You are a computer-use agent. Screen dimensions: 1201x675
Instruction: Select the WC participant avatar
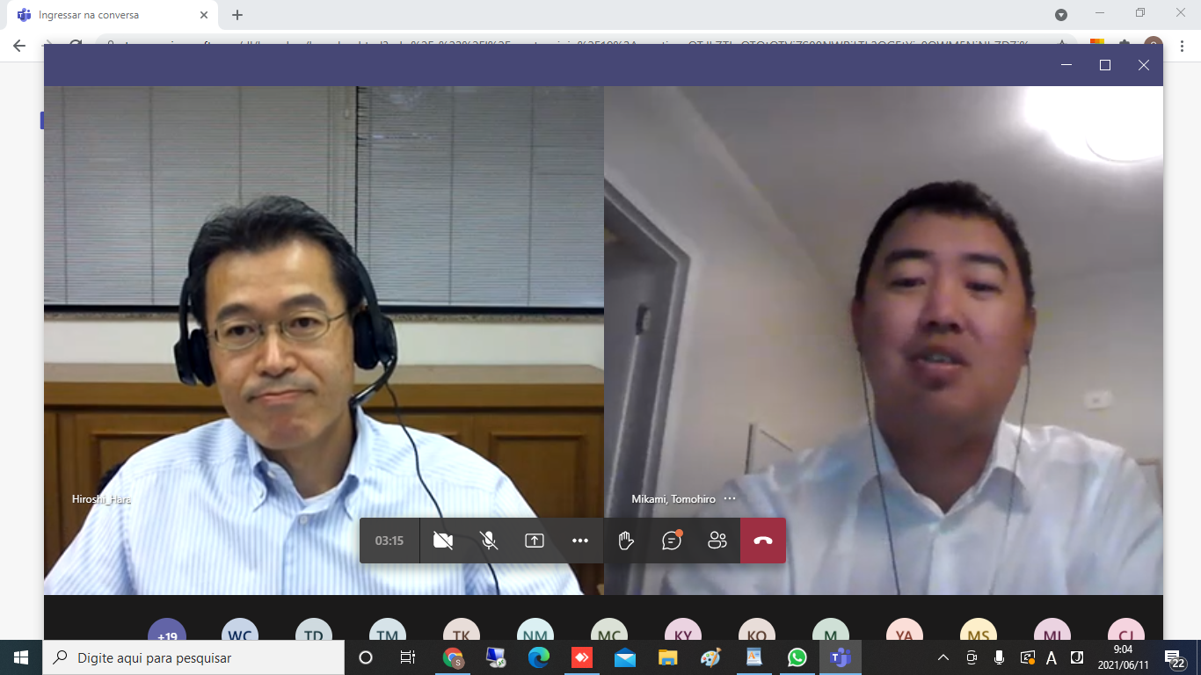coord(240,635)
